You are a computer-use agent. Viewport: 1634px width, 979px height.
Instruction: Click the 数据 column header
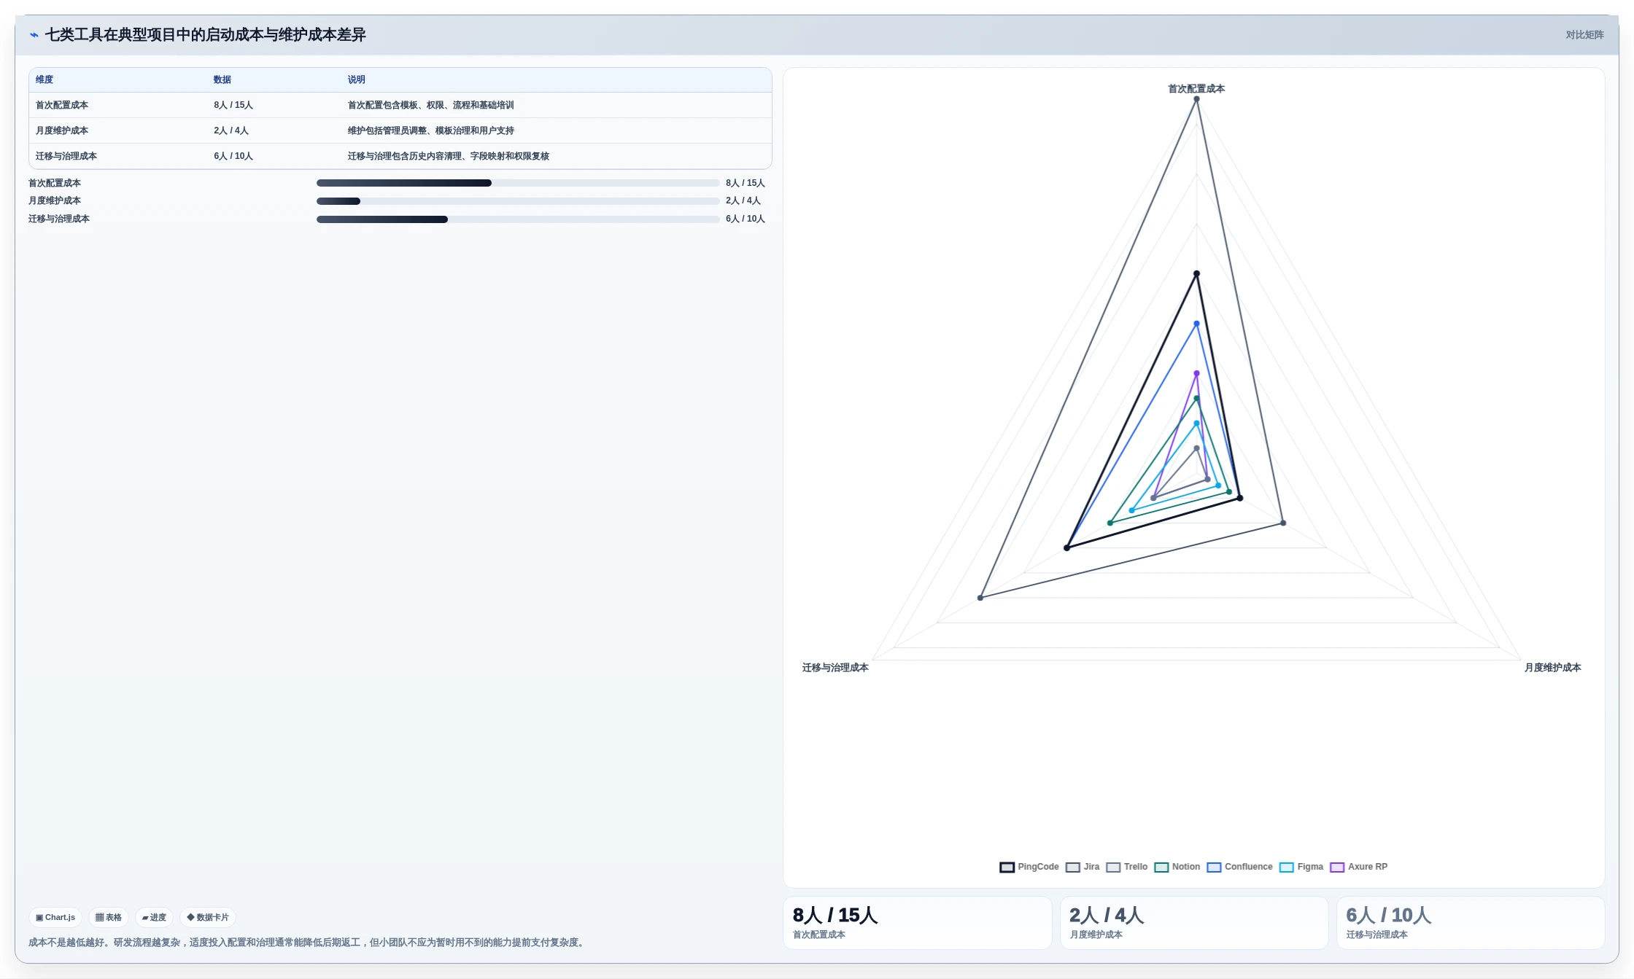222,79
